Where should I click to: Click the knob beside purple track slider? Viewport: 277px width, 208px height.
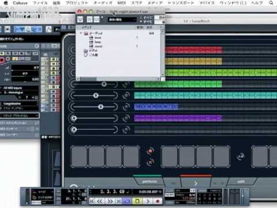tap(126, 118)
